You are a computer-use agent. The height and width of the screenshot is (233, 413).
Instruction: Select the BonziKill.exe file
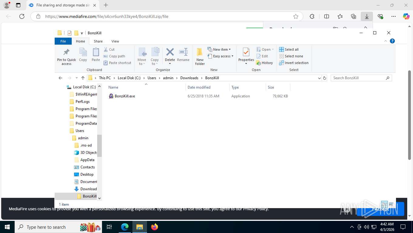(125, 96)
